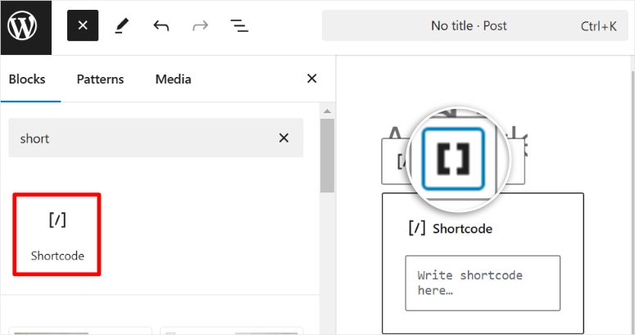Select the Tools pencil icon
The height and width of the screenshot is (335, 635).
tap(121, 25)
